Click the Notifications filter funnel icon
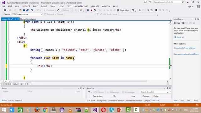The width and height of the screenshot is (201, 113). coord(150,2)
